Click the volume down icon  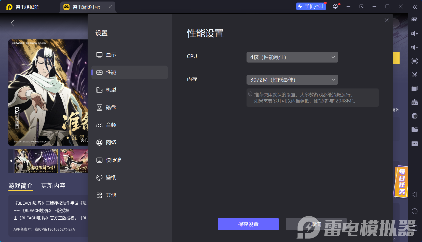[414, 47]
